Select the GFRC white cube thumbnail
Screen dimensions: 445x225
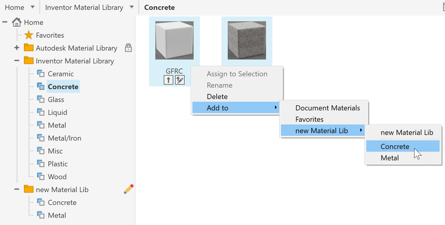click(x=174, y=40)
